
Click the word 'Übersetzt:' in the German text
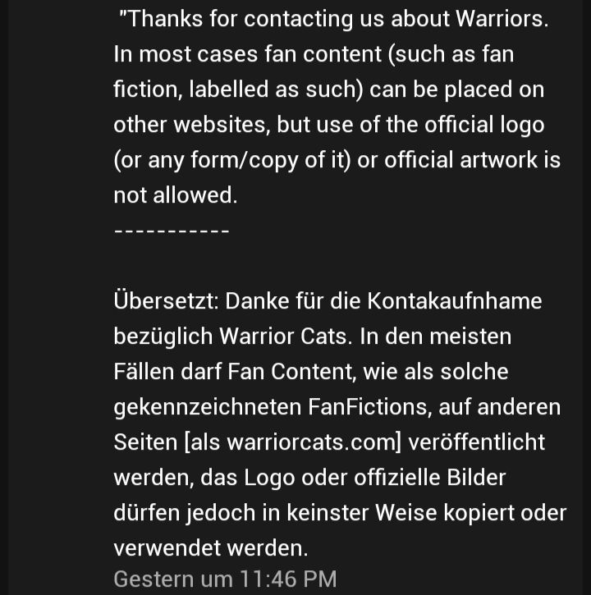coord(167,300)
